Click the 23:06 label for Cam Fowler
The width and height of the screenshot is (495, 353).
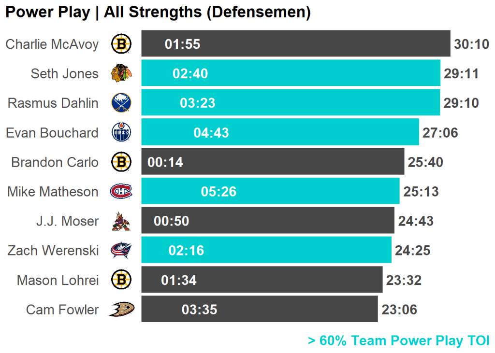[x=399, y=309]
